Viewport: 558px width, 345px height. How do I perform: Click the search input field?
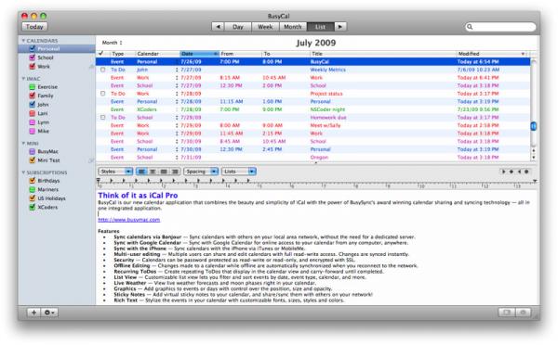(500, 27)
